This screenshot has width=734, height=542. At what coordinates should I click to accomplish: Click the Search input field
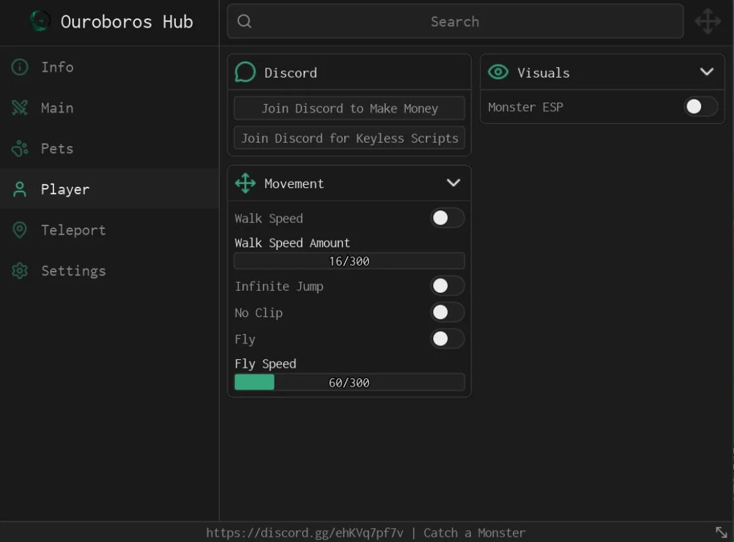(x=455, y=22)
